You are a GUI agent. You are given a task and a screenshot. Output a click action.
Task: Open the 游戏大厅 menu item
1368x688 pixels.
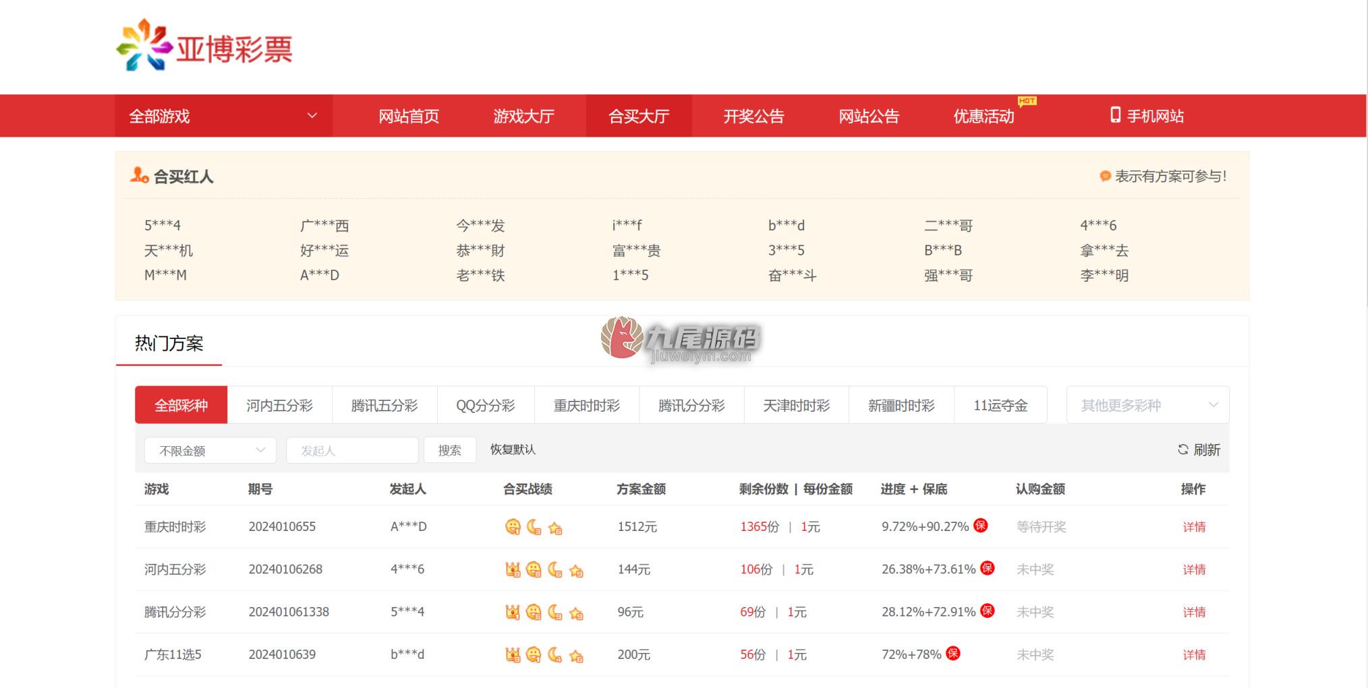pos(523,116)
